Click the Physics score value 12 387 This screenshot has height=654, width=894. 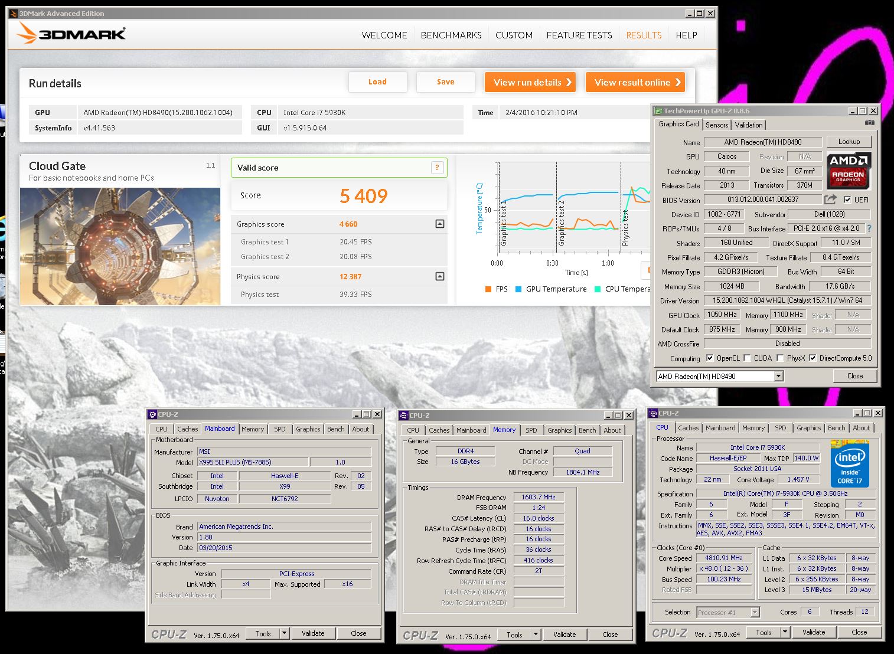point(351,277)
